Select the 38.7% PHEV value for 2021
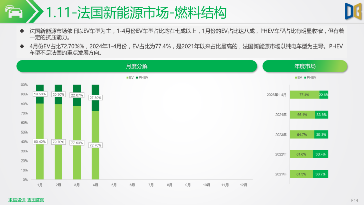364x205 pixels. click(321, 174)
